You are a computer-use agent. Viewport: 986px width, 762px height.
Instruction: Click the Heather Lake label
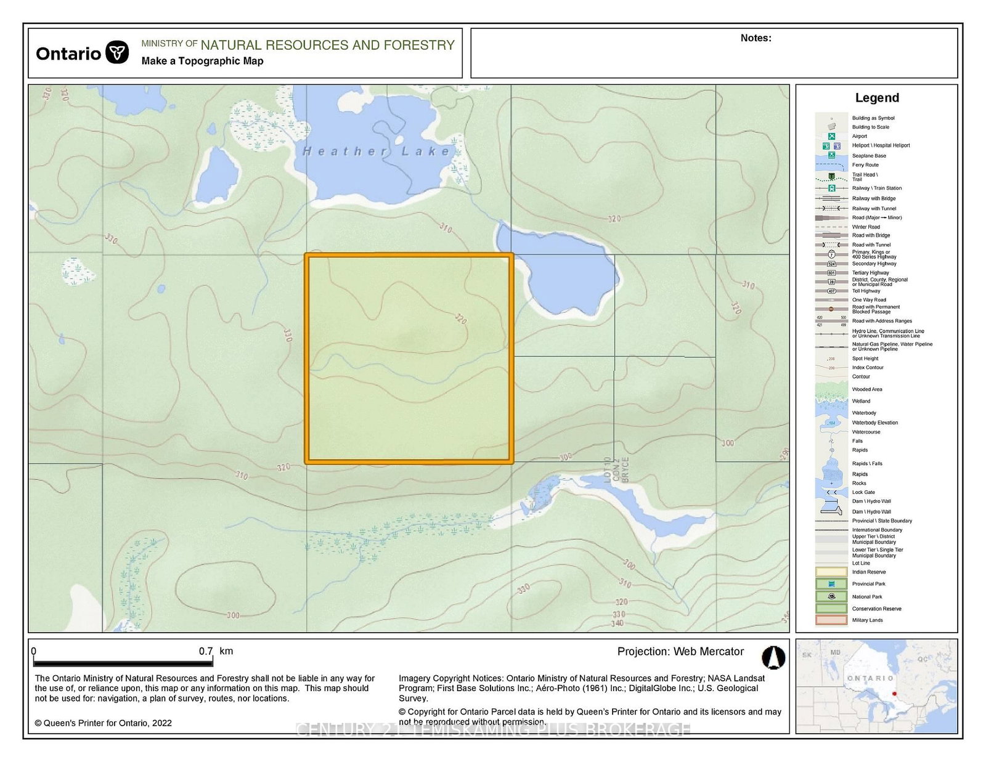(377, 152)
